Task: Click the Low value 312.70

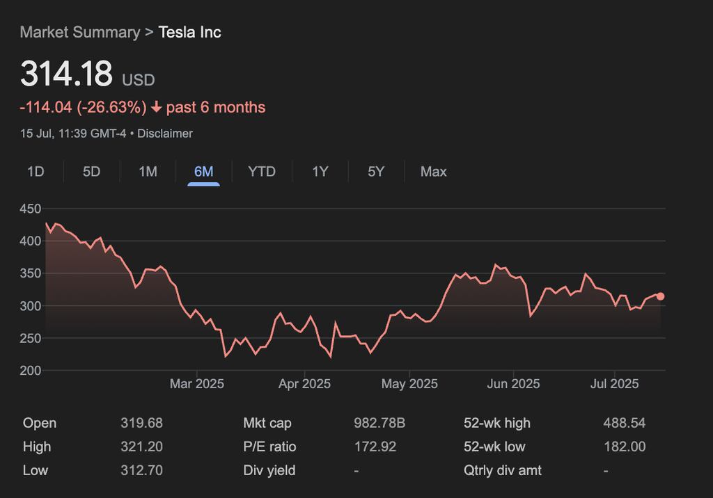Action: tap(141, 470)
